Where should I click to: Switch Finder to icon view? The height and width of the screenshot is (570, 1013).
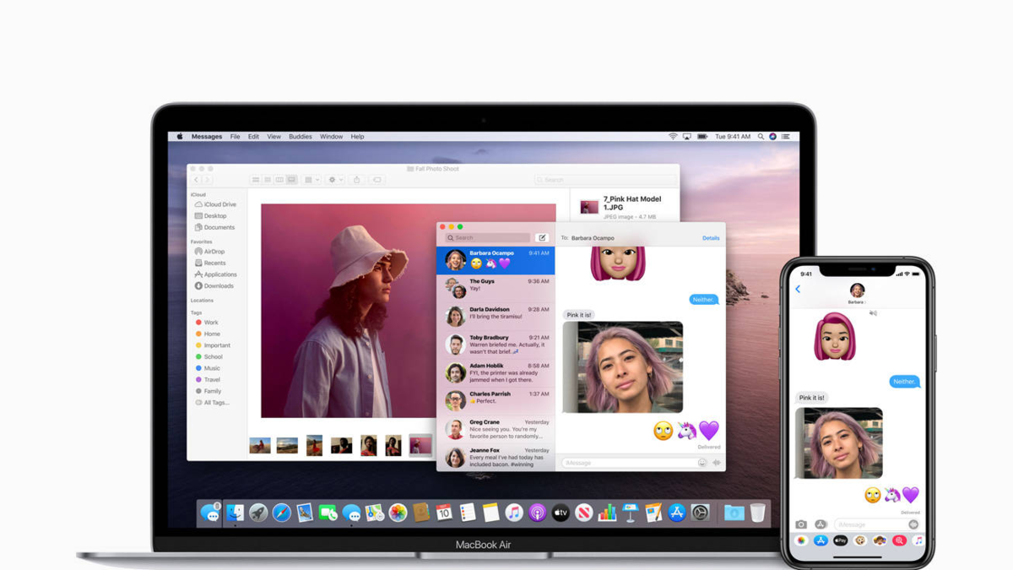pos(256,180)
